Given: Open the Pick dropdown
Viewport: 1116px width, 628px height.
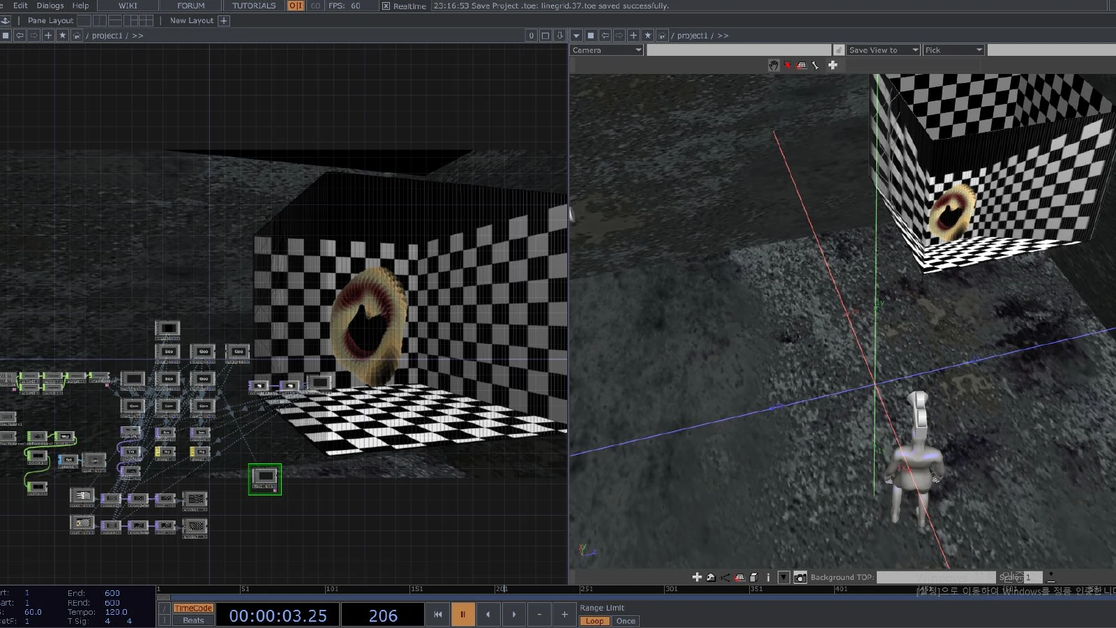Looking at the screenshot, I should click(x=953, y=50).
